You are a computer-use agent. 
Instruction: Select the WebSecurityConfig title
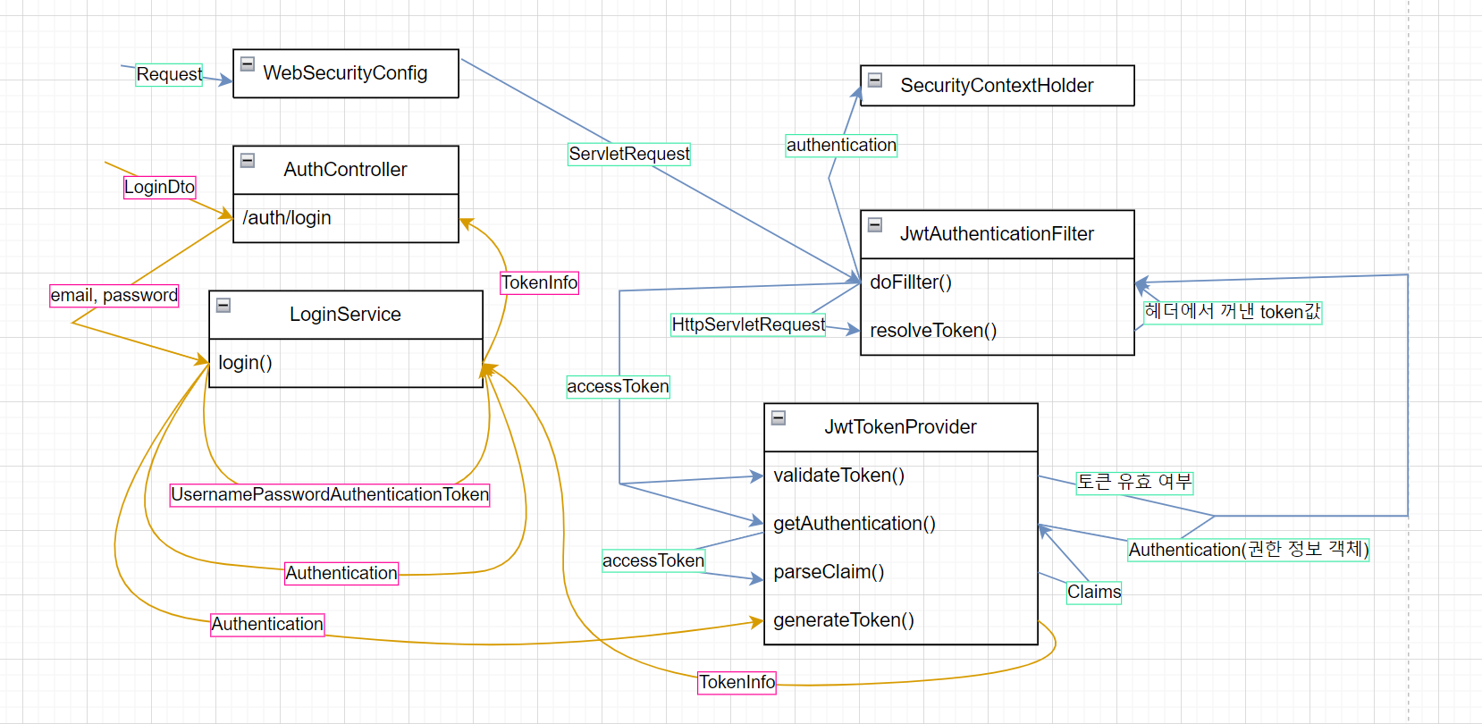345,73
